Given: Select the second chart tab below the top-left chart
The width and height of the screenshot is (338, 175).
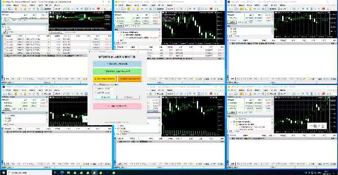Looking at the screenshot, I should pos(70,33).
